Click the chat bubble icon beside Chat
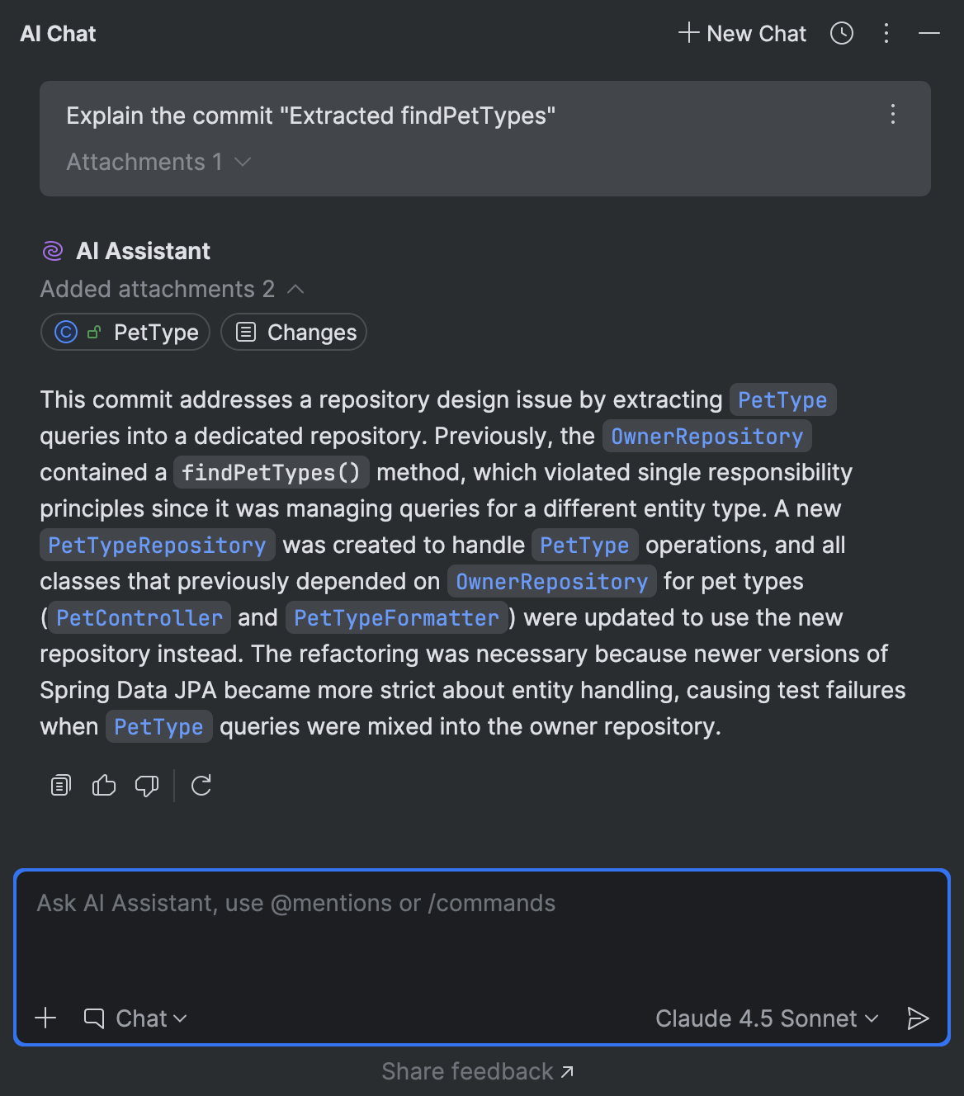Image resolution: width=964 pixels, height=1096 pixels. 94,1018
